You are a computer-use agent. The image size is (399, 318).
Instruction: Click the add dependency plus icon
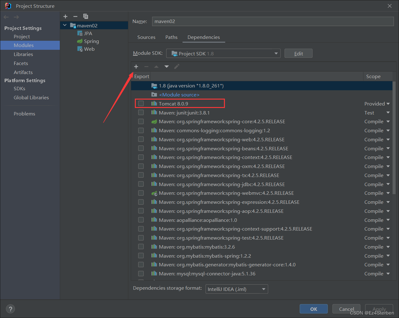point(136,67)
